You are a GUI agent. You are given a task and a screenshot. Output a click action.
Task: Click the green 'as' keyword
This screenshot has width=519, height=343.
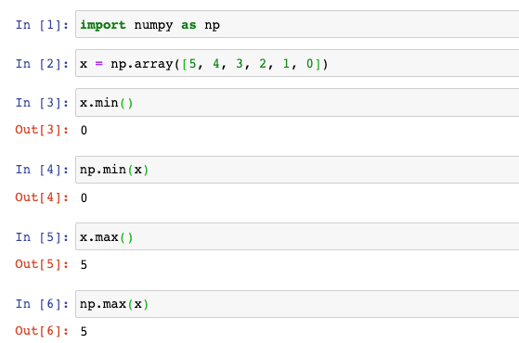coord(188,25)
